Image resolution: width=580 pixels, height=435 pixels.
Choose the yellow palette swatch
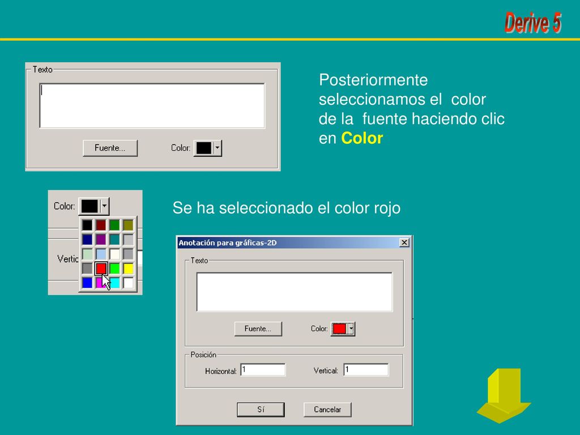click(129, 268)
